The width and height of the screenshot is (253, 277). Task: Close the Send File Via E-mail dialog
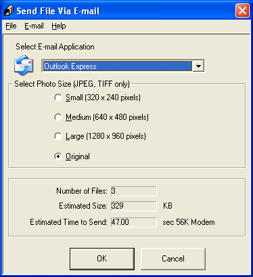[242, 11]
